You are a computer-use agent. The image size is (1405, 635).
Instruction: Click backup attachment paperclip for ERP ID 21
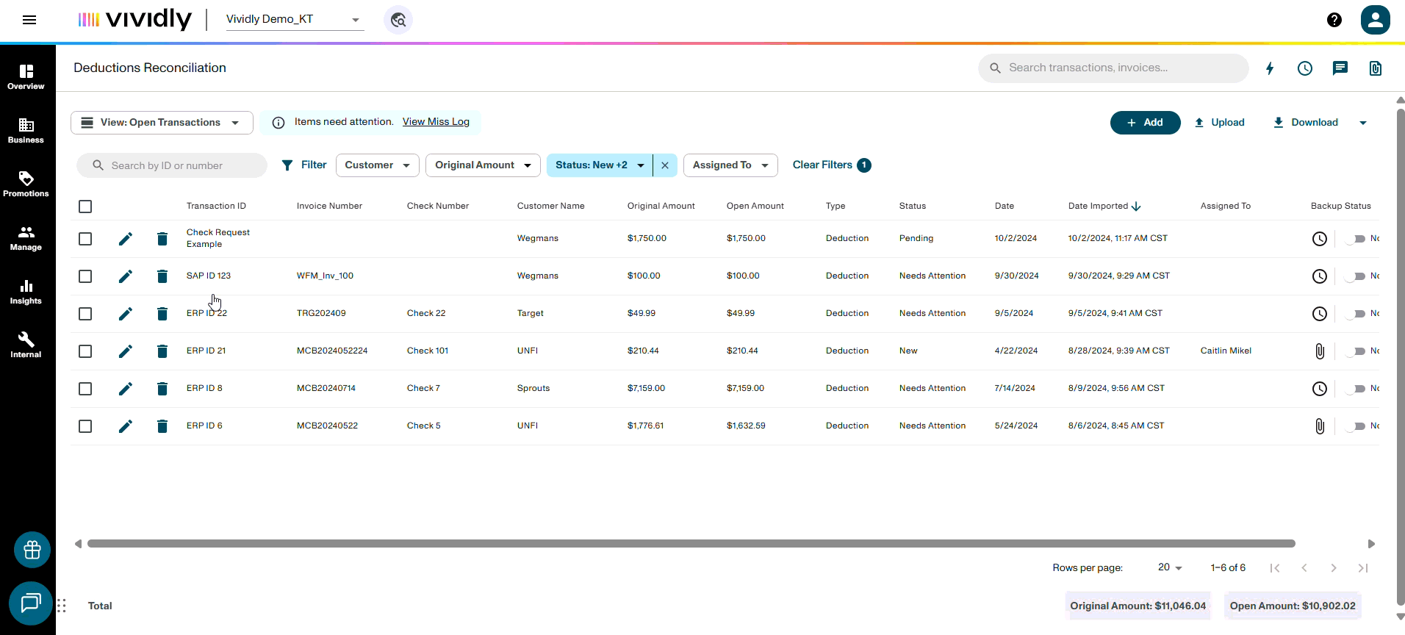point(1320,351)
